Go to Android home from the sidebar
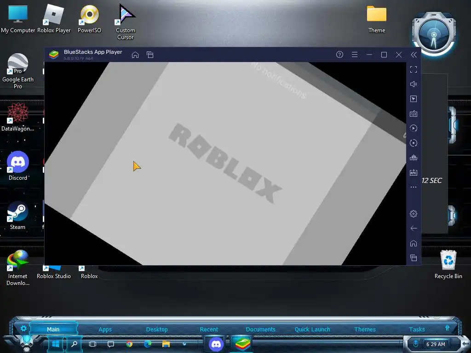Image resolution: width=471 pixels, height=353 pixels. tap(414, 243)
